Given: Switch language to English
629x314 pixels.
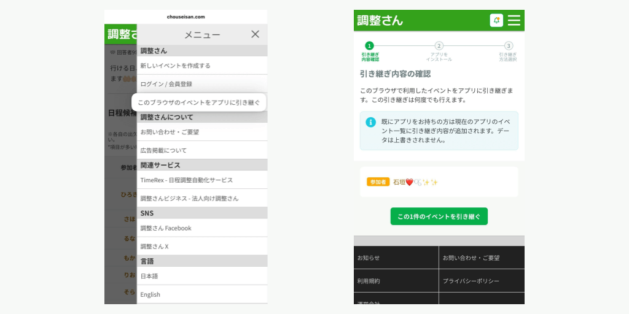Looking at the screenshot, I should pyautogui.click(x=202, y=294).
